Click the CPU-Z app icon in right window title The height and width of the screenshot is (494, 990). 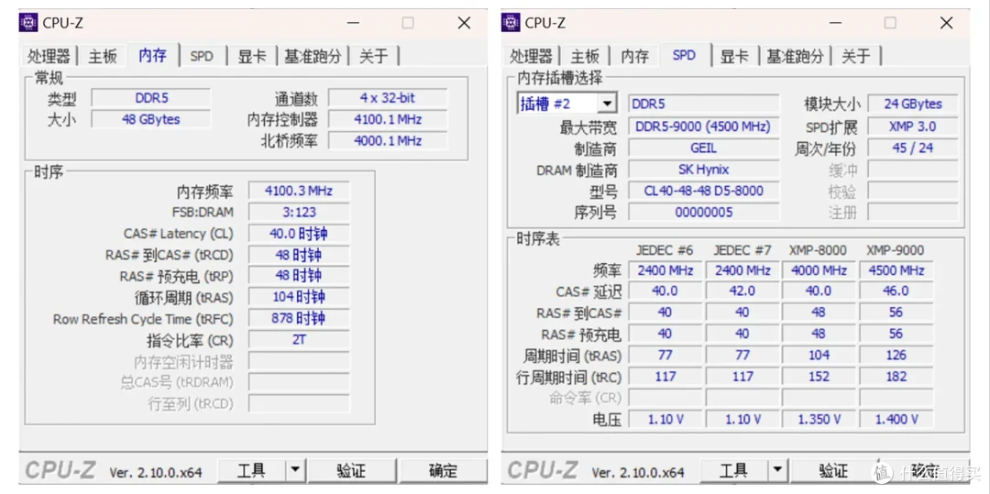tap(511, 23)
